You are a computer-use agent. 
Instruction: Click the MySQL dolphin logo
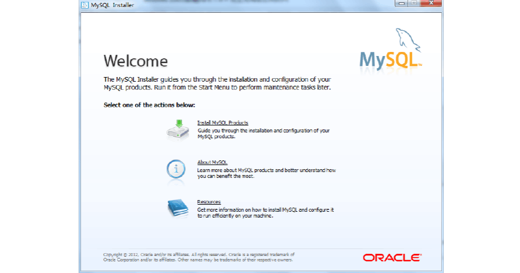391,50
